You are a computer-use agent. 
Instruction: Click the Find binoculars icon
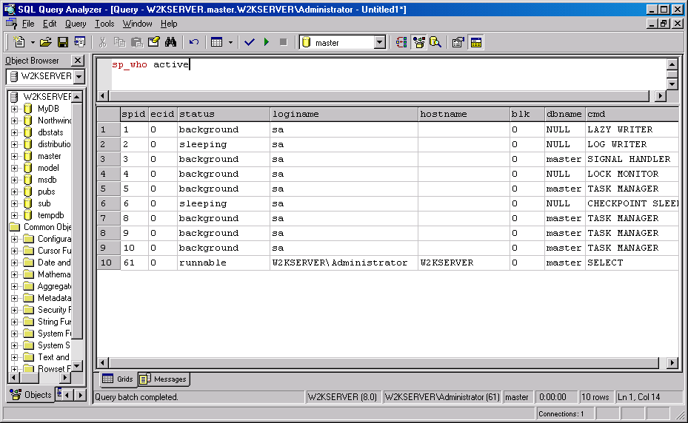[170, 43]
